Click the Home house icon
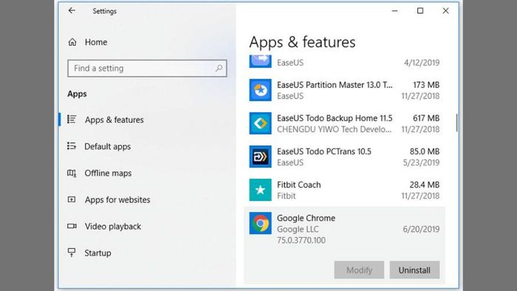This screenshot has width=517, height=291. (x=72, y=42)
